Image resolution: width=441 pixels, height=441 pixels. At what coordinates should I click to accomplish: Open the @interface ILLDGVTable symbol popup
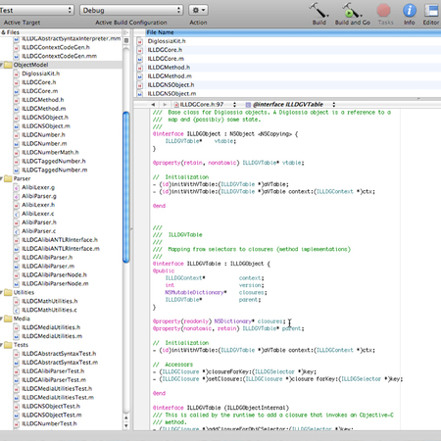click(290, 105)
